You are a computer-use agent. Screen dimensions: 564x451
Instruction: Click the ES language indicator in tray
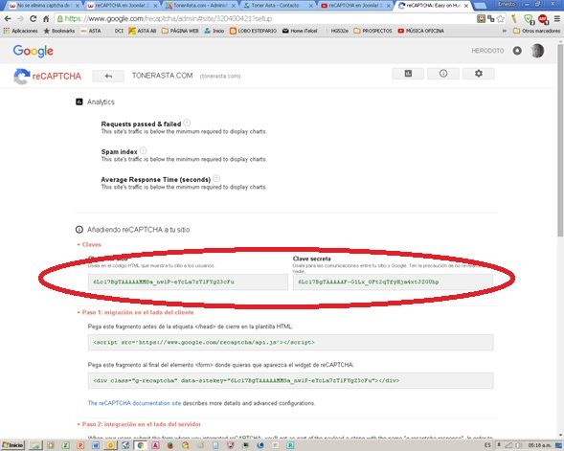(x=487, y=445)
